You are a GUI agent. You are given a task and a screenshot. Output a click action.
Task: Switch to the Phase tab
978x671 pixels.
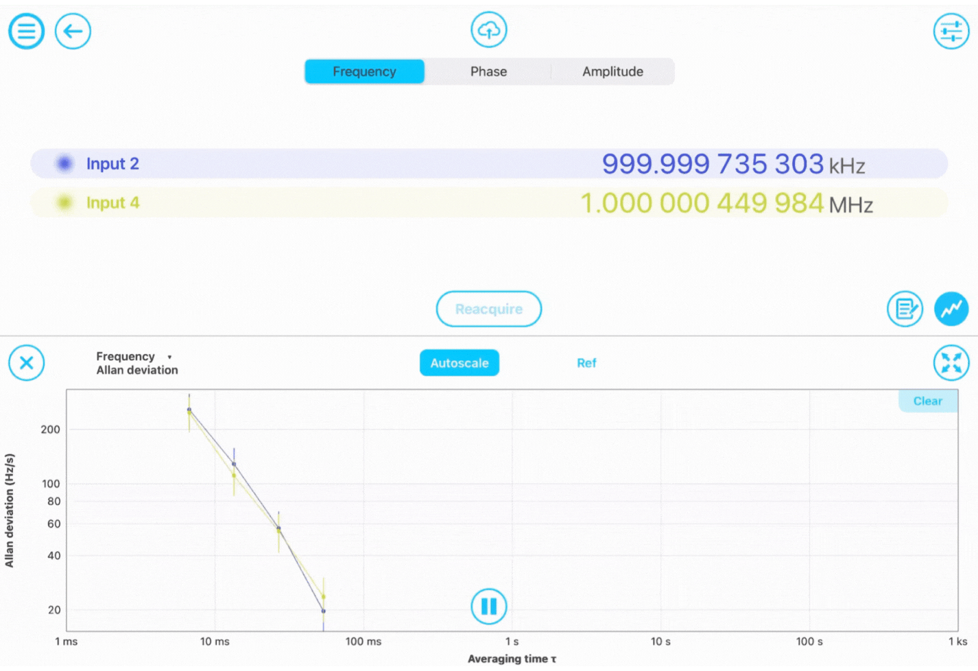point(488,71)
